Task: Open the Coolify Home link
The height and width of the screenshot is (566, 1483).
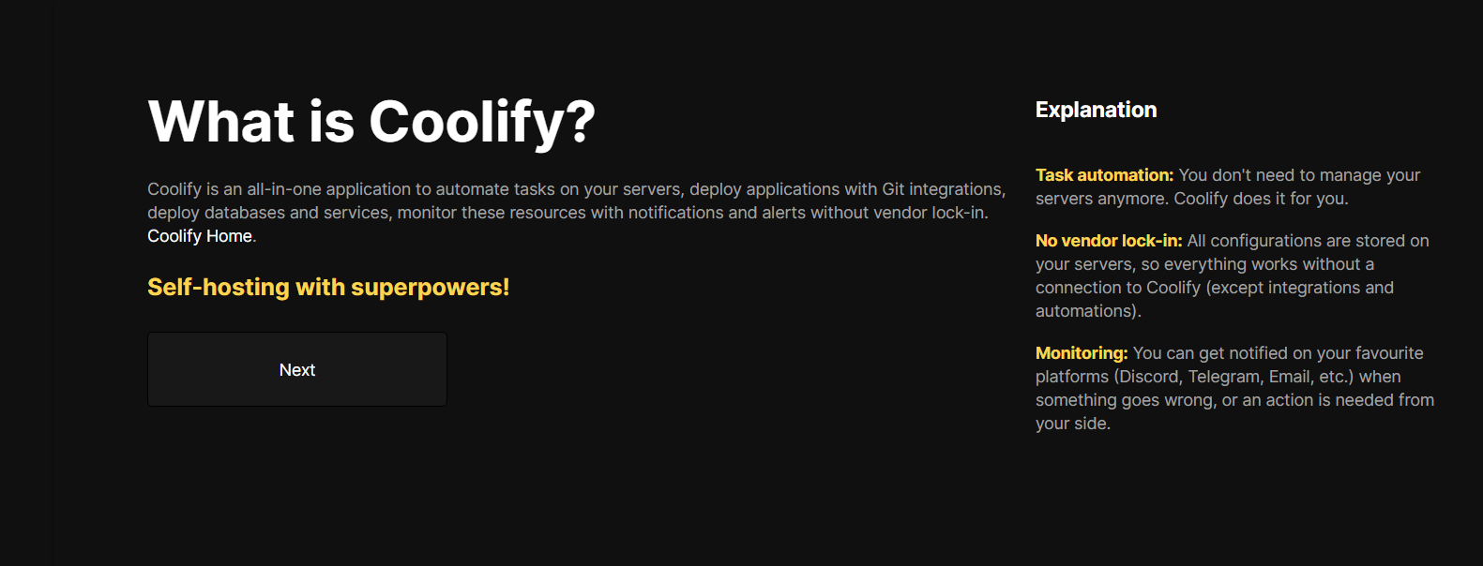Action: (x=200, y=236)
